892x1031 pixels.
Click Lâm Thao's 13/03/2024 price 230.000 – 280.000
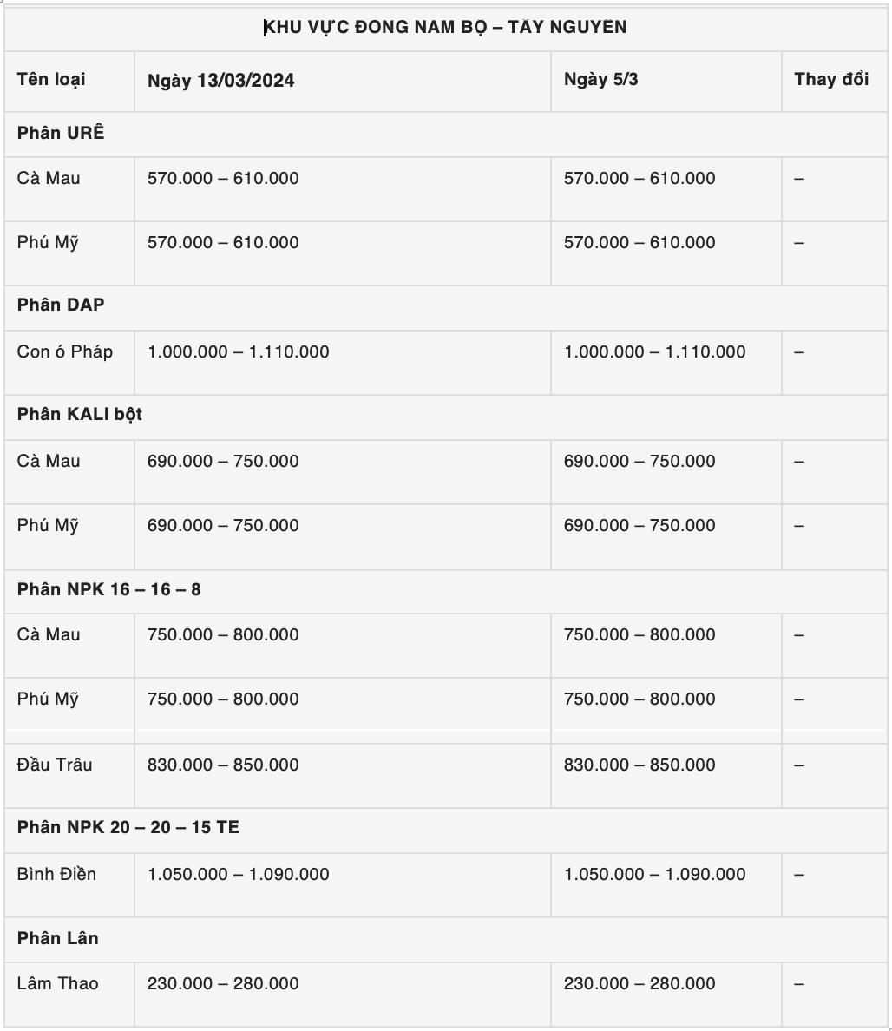pyautogui.click(x=223, y=983)
